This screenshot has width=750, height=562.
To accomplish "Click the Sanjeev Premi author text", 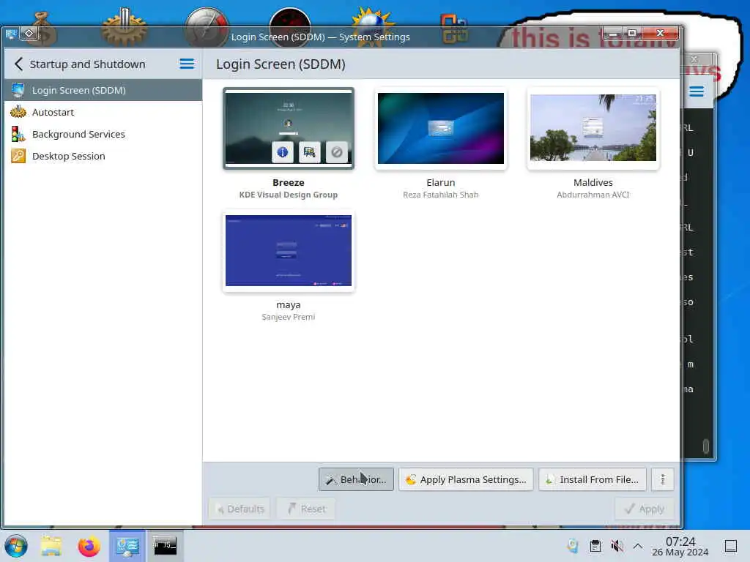I will tap(289, 318).
